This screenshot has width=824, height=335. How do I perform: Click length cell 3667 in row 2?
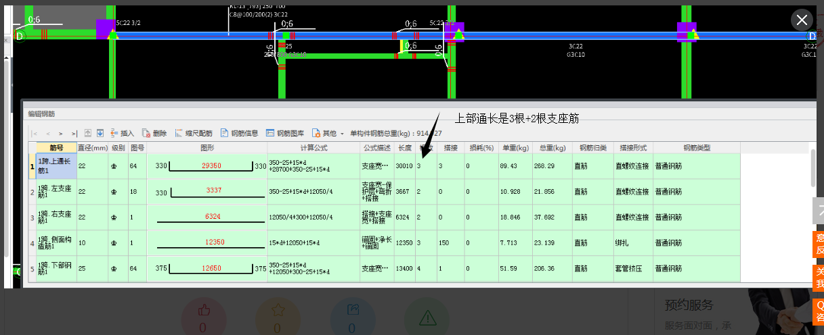(x=405, y=192)
